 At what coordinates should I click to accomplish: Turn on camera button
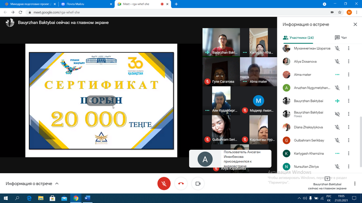[x=198, y=184]
